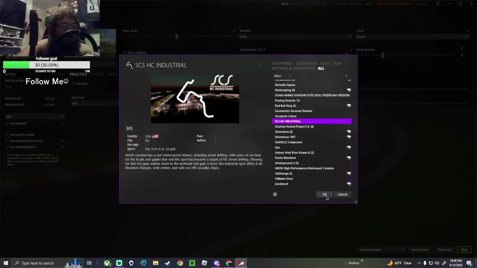
Task: Click the grid view icon beside OK
Action: (275, 194)
